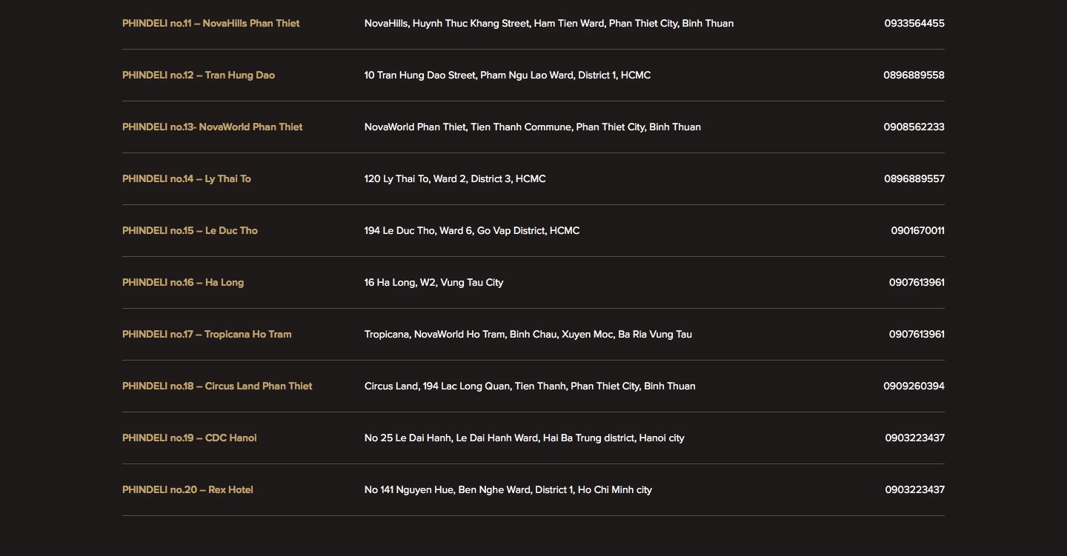Open PHINDELI no.18 – Circus Land Phan Thiet
The image size is (1067, 556).
217,386
